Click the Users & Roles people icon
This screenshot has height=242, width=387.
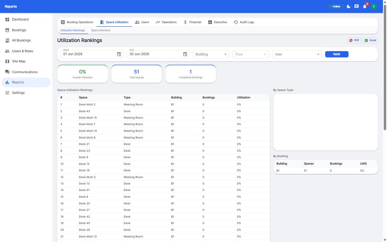click(7, 51)
